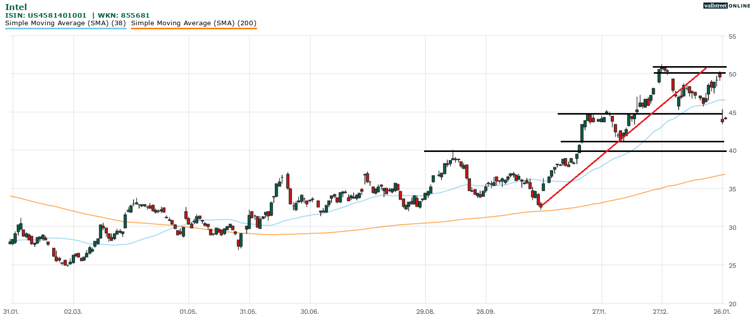Screen dimensions: 754x314
Task: Click the 27.11. date label
Action: pos(601,310)
